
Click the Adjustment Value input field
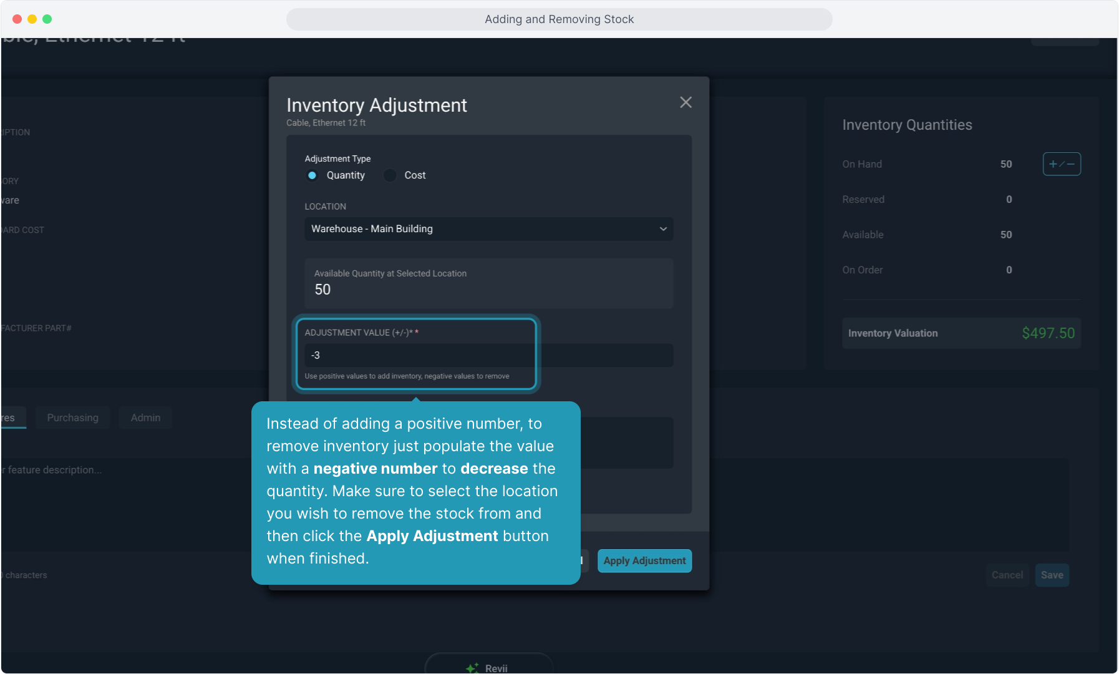click(x=418, y=355)
